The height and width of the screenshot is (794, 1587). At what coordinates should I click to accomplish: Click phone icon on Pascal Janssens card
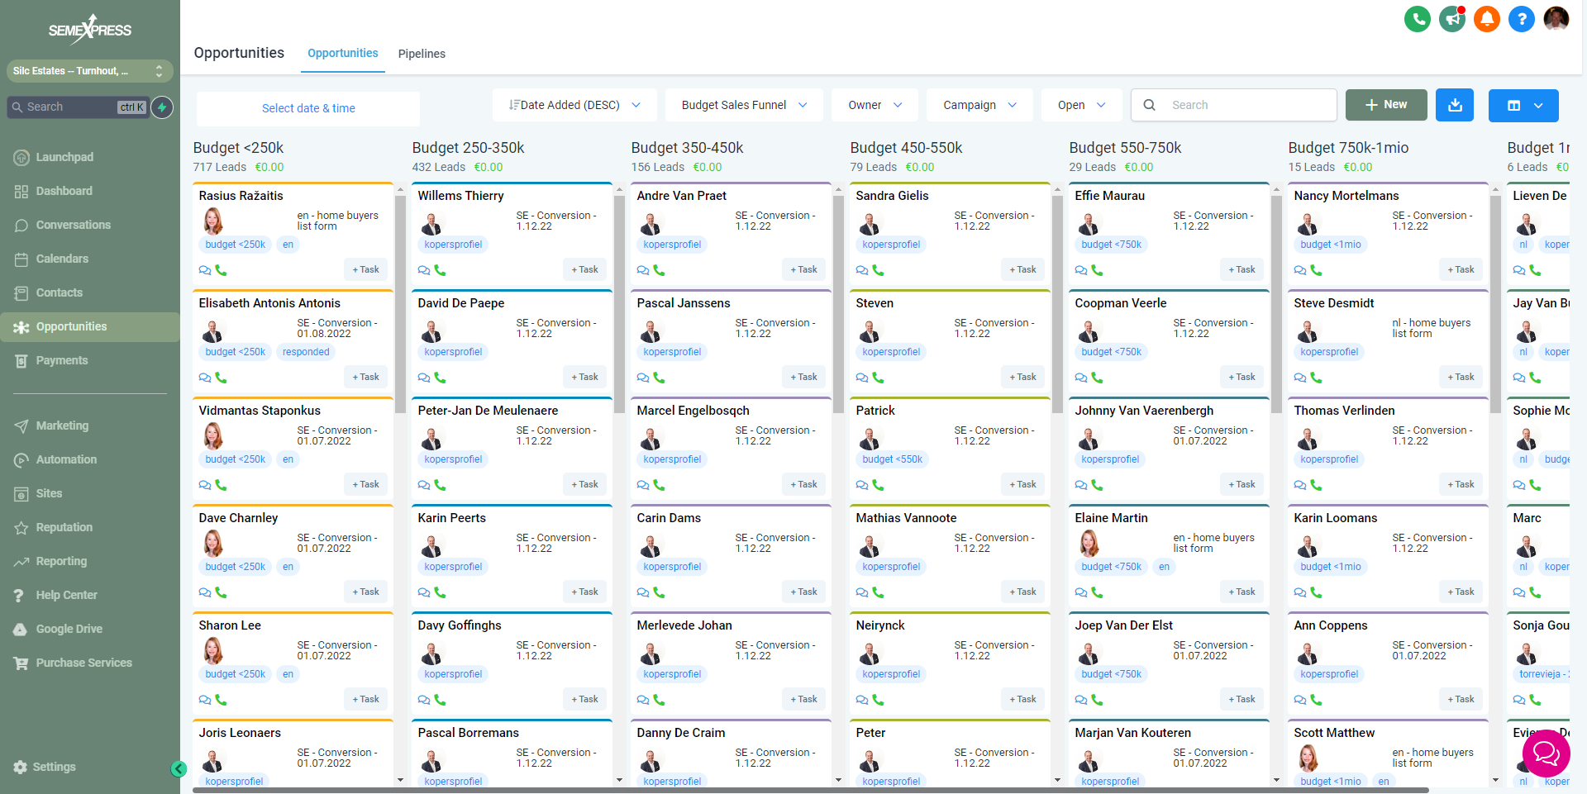659,378
